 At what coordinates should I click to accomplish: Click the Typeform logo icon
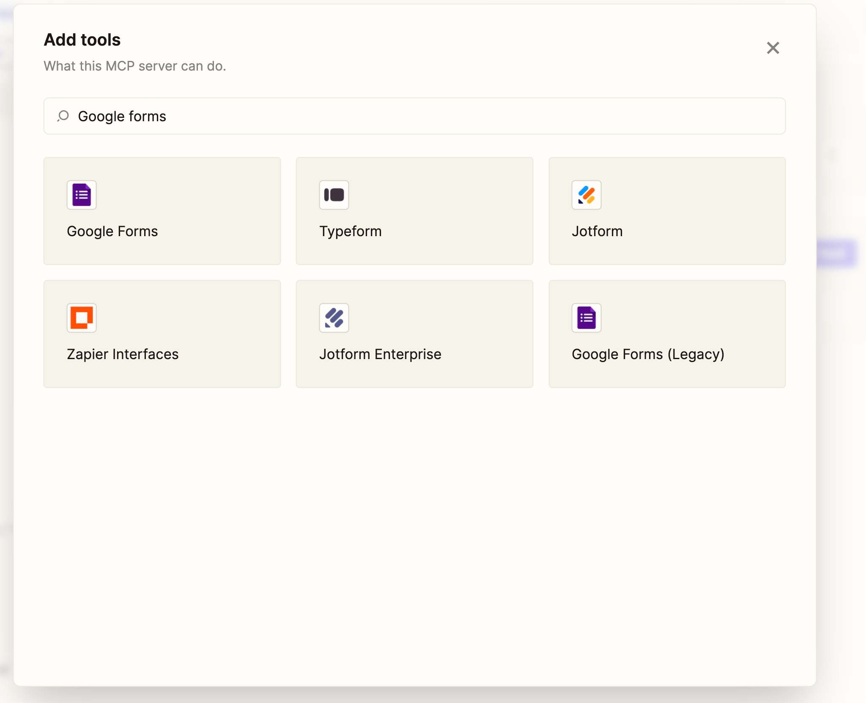click(x=334, y=195)
